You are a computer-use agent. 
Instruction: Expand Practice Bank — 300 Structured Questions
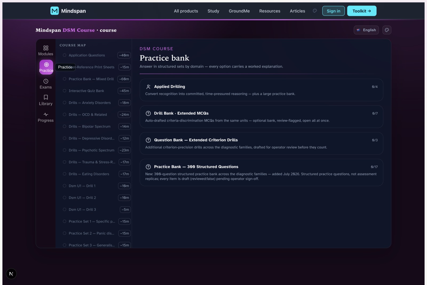(261, 172)
